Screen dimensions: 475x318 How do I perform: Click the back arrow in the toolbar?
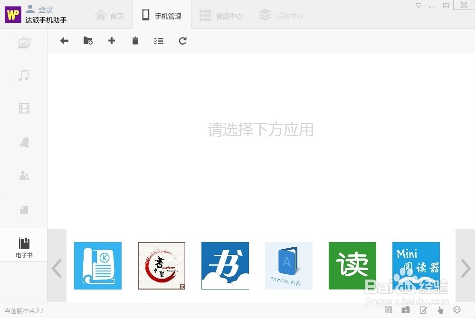[x=64, y=41]
